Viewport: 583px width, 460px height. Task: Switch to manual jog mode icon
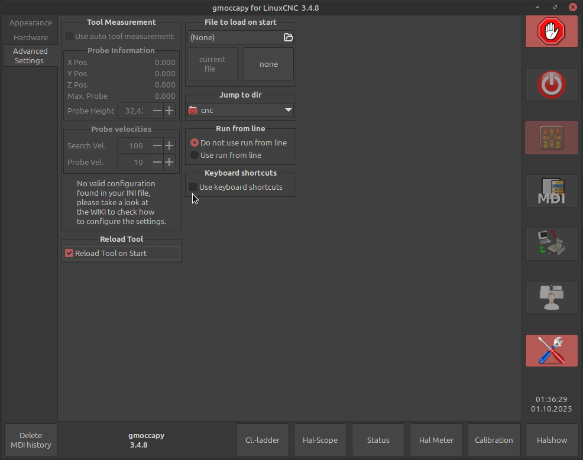click(551, 138)
